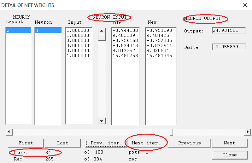Image resolution: width=252 pixels, height=163 pixels.
Task: Click the First button
Action: point(26,143)
